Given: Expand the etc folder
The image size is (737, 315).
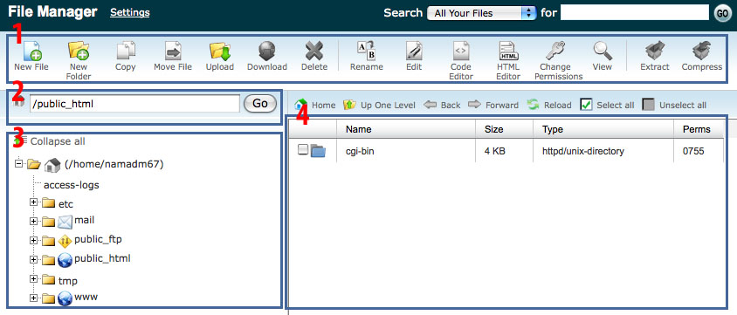Looking at the screenshot, I should click(x=33, y=202).
